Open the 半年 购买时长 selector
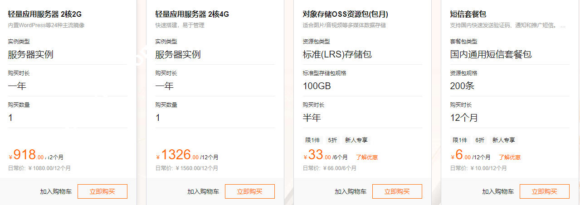 pos(362,118)
